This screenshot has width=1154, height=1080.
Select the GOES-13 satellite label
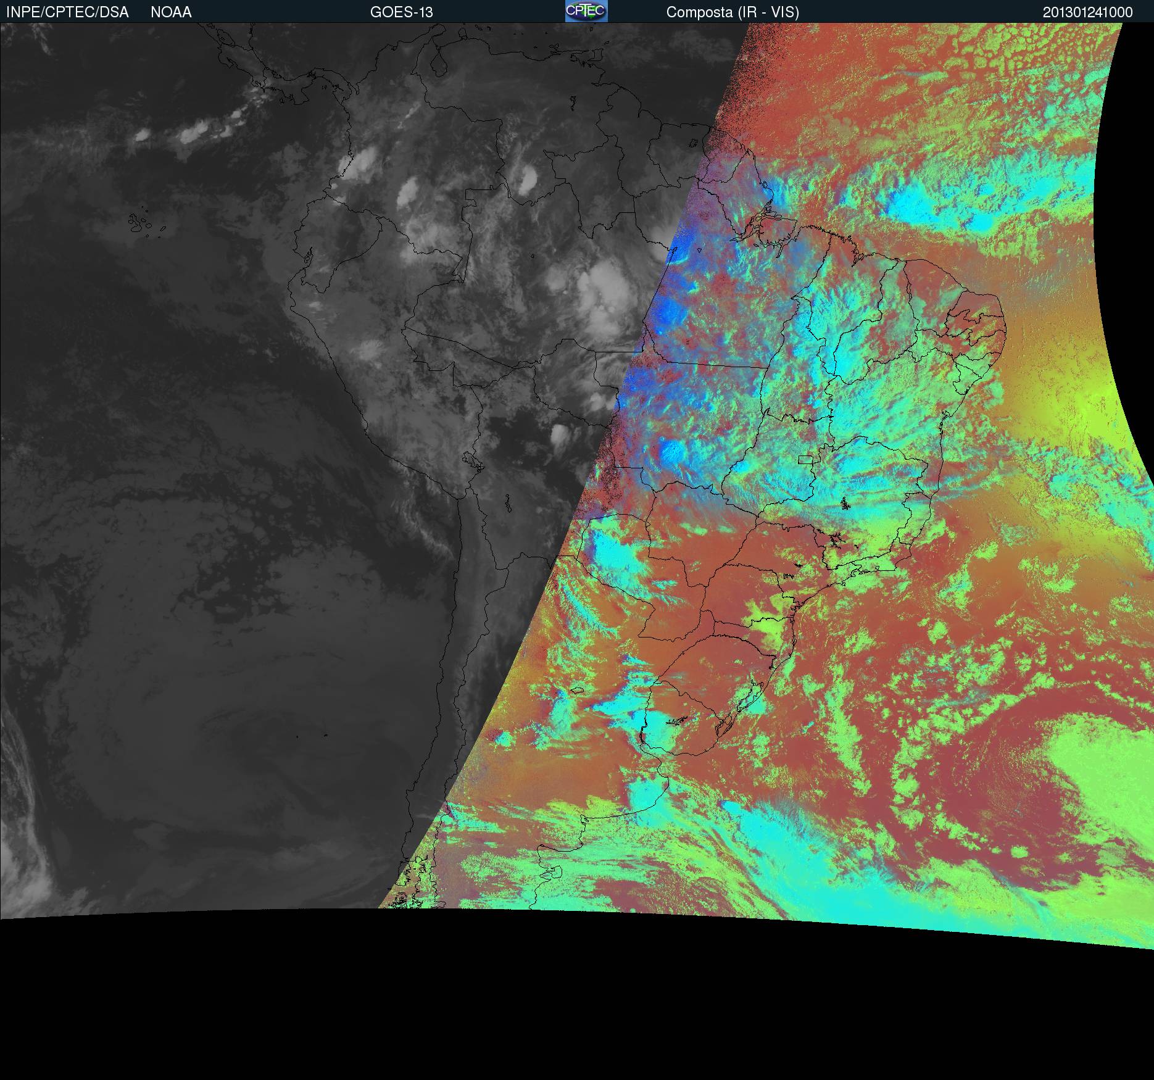tap(402, 12)
